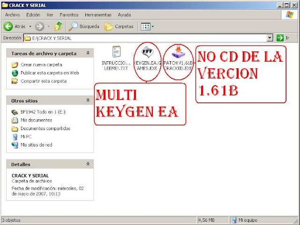Open Atrás history dropdown arrow
This screenshot has width=300, height=225.
click(x=30, y=27)
